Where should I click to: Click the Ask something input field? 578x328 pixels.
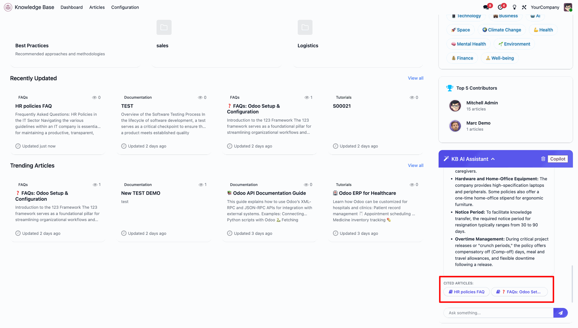[498, 313]
